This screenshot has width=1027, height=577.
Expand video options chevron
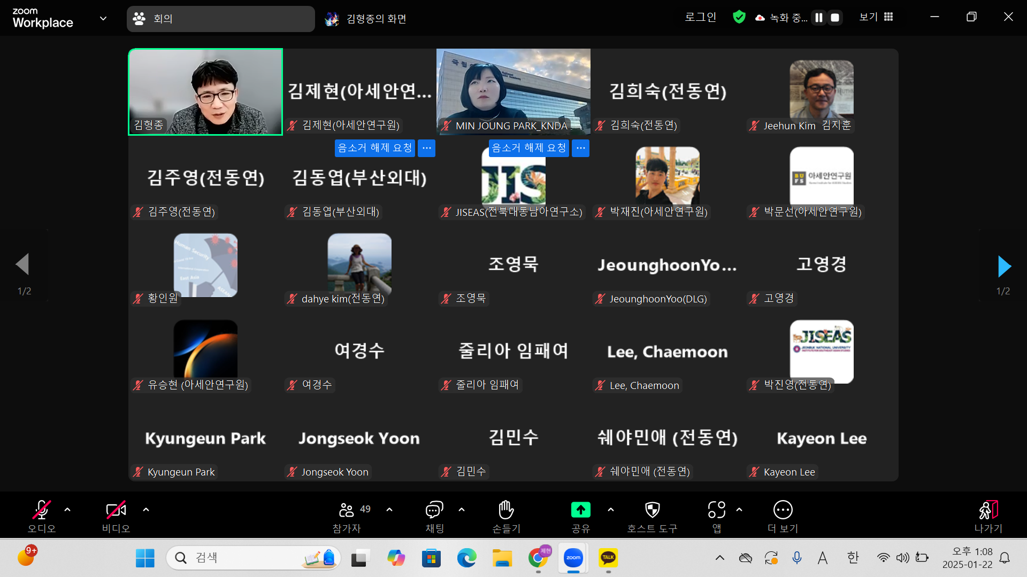(146, 510)
